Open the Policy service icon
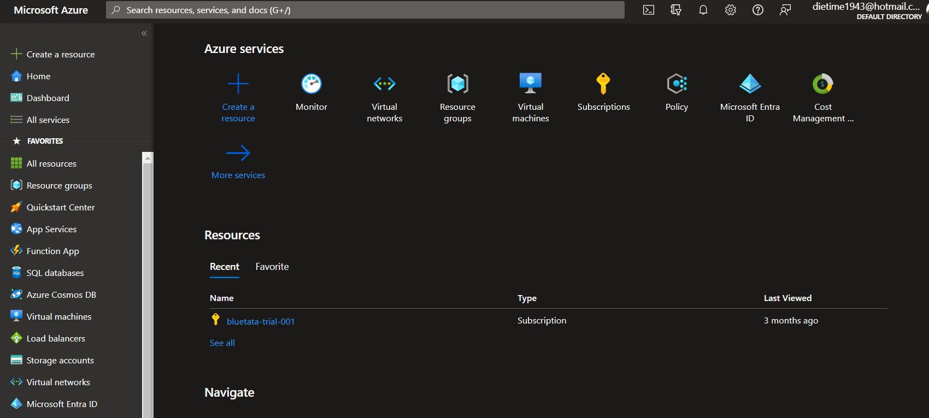This screenshot has width=929, height=418. pos(677,84)
